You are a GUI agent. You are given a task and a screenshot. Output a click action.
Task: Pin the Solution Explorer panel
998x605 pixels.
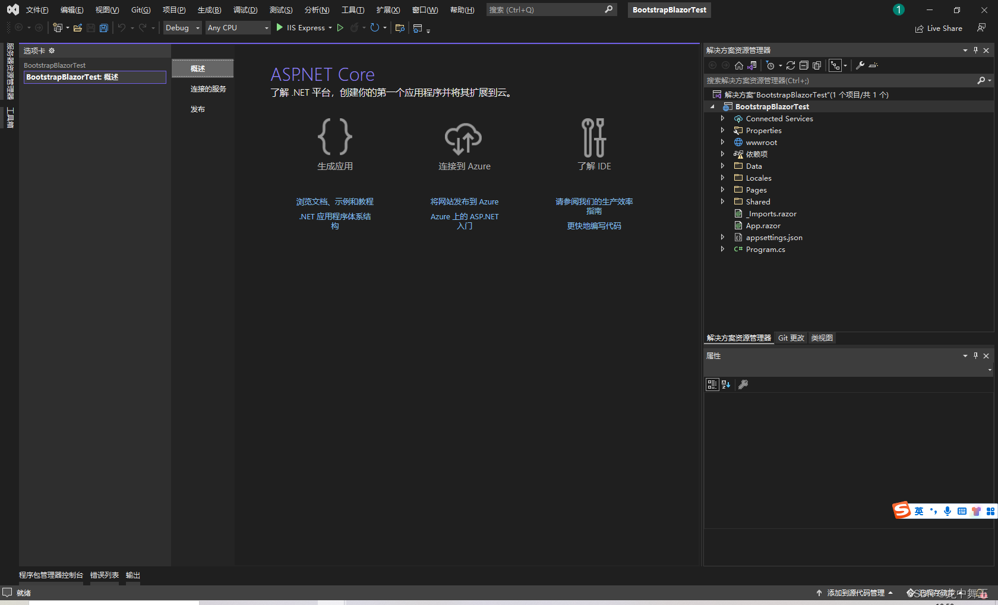click(975, 51)
